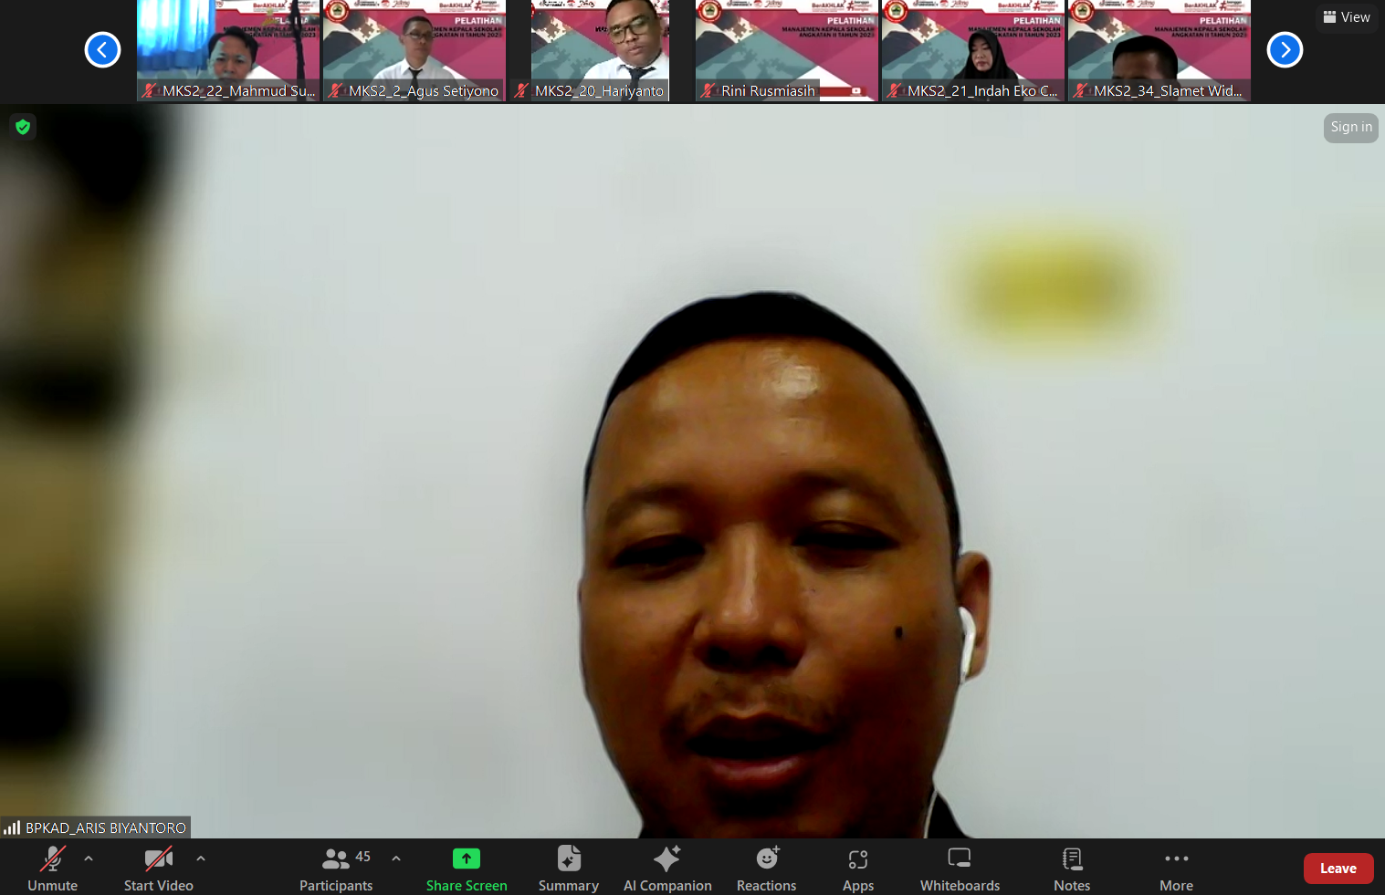Expand video options arrow beside Start Video
The height and width of the screenshot is (895, 1385).
coord(201,859)
